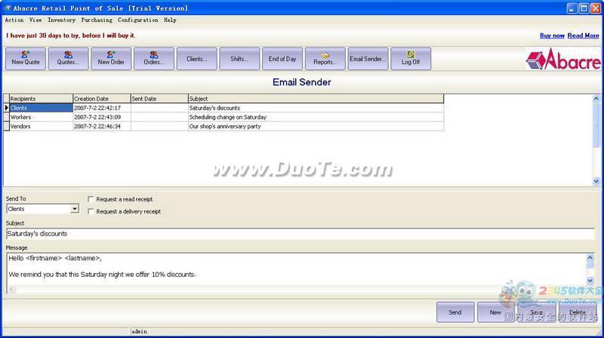Enable Request a delivery receipt
The image size is (604, 338).
point(91,211)
